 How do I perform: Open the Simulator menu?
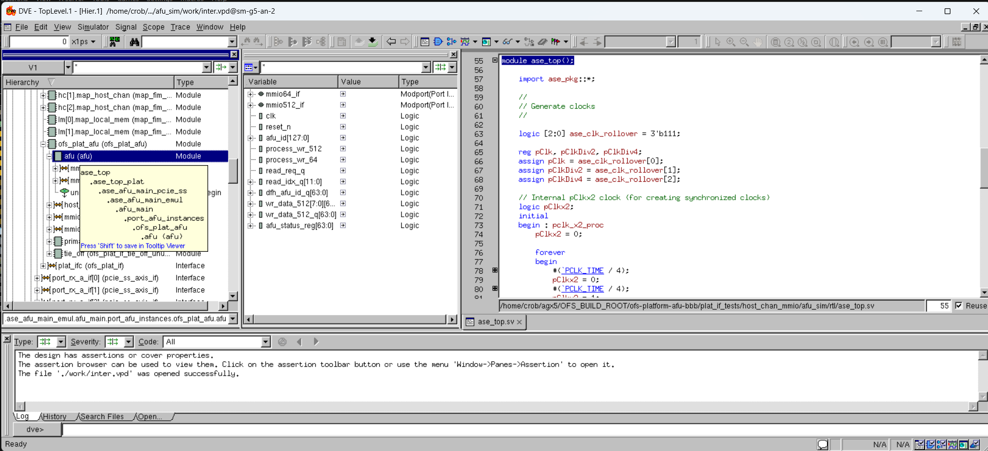tap(93, 27)
